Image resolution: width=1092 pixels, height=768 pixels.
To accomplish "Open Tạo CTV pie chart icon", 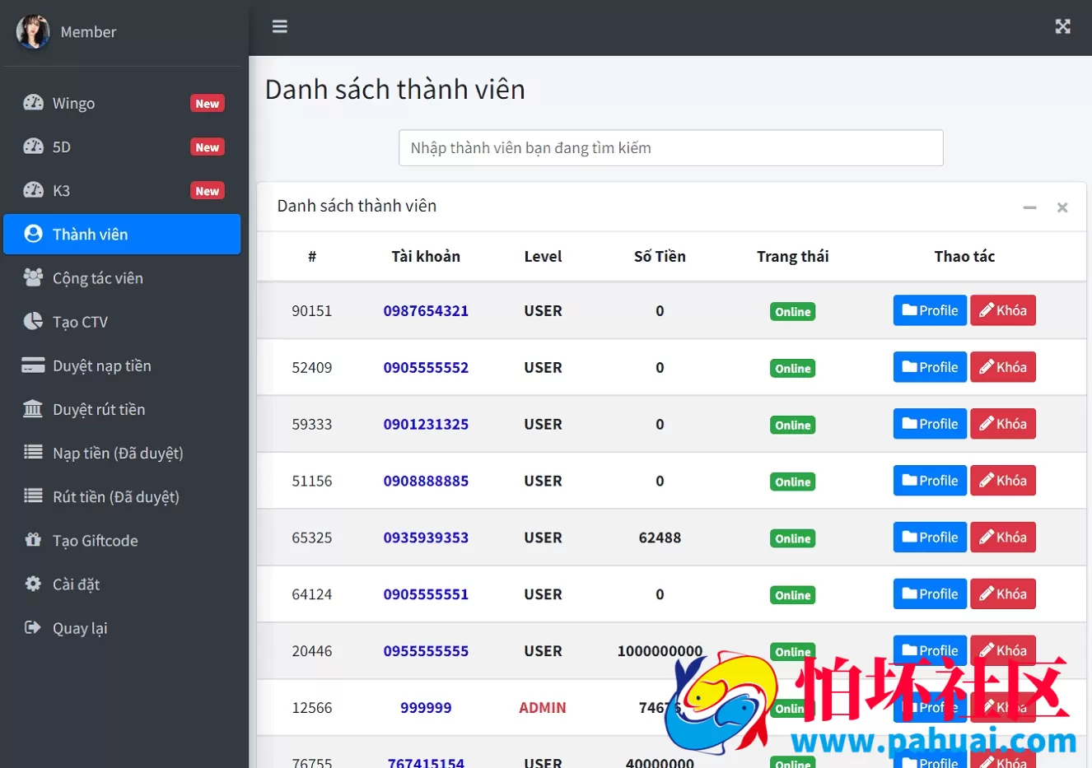I will click(x=33, y=321).
